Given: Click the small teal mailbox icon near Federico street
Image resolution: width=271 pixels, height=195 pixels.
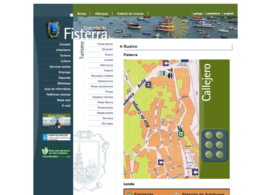Looking at the screenshot, I should pos(129,90).
